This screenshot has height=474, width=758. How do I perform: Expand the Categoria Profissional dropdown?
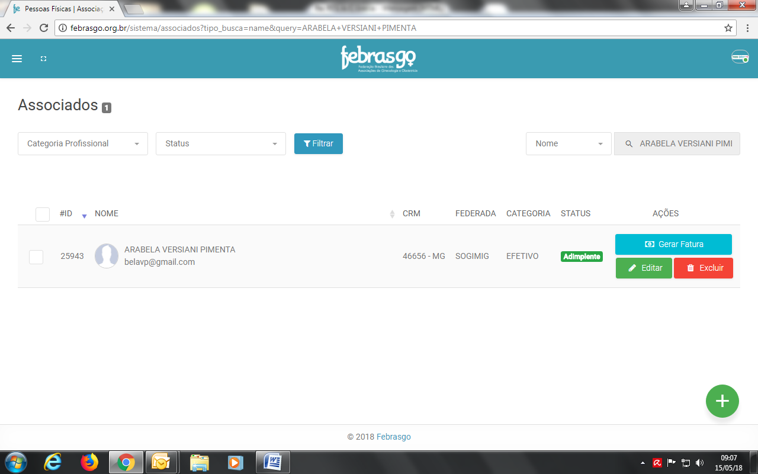83,143
